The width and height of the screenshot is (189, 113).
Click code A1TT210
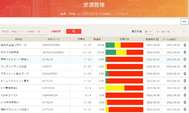[x=48, y=109]
